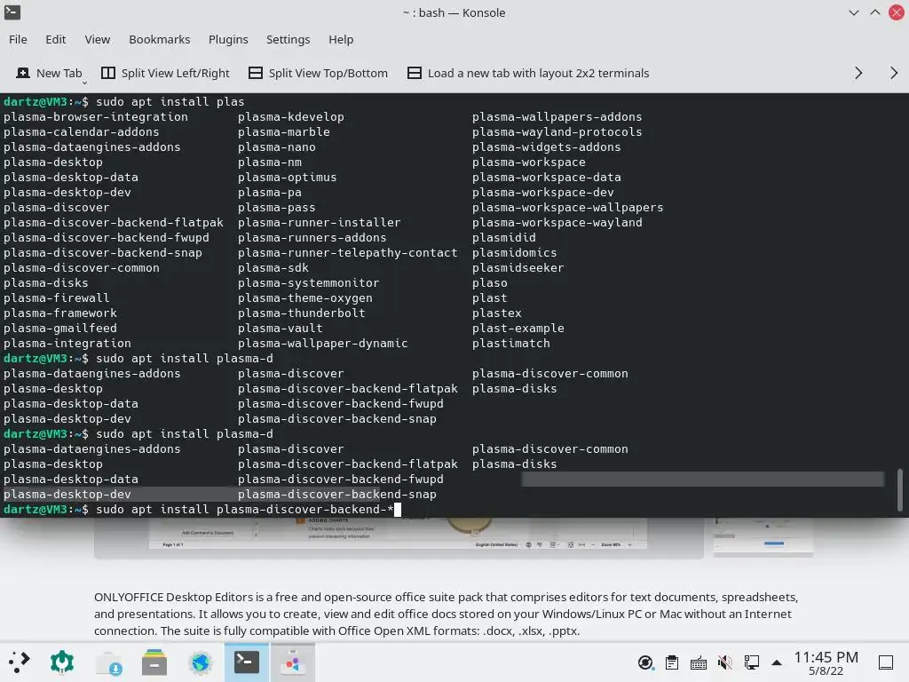Viewport: 909px width, 682px height.
Task: Open the File menu
Action: tap(18, 39)
